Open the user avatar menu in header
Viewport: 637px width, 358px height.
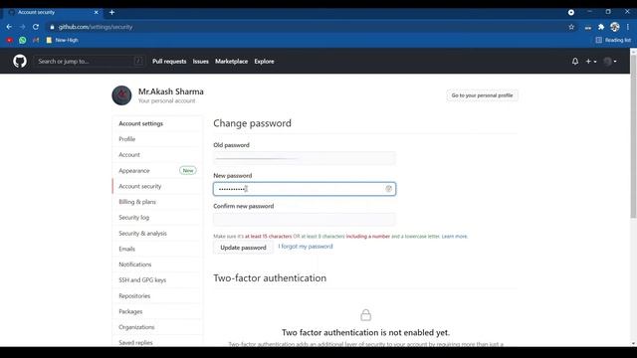coord(610,62)
